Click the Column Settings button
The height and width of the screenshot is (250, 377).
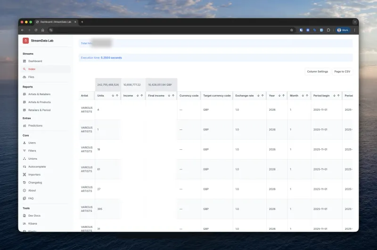[317, 72]
